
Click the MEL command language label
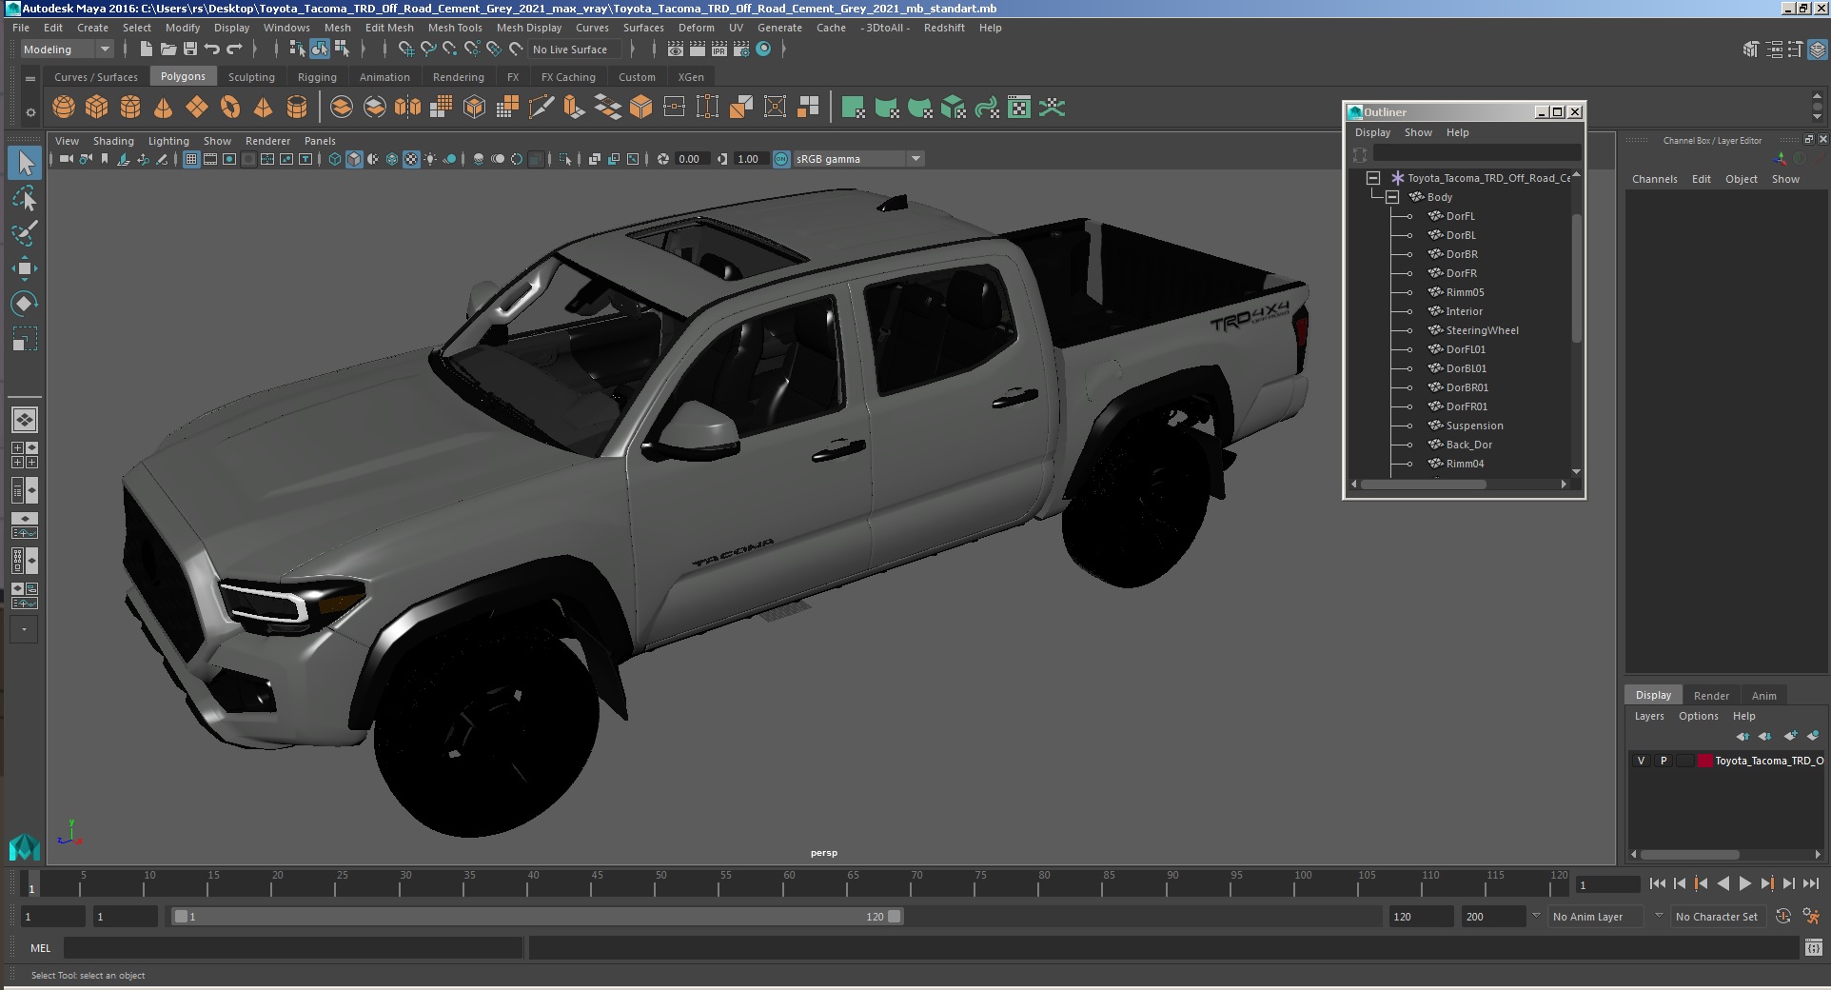tap(40, 948)
